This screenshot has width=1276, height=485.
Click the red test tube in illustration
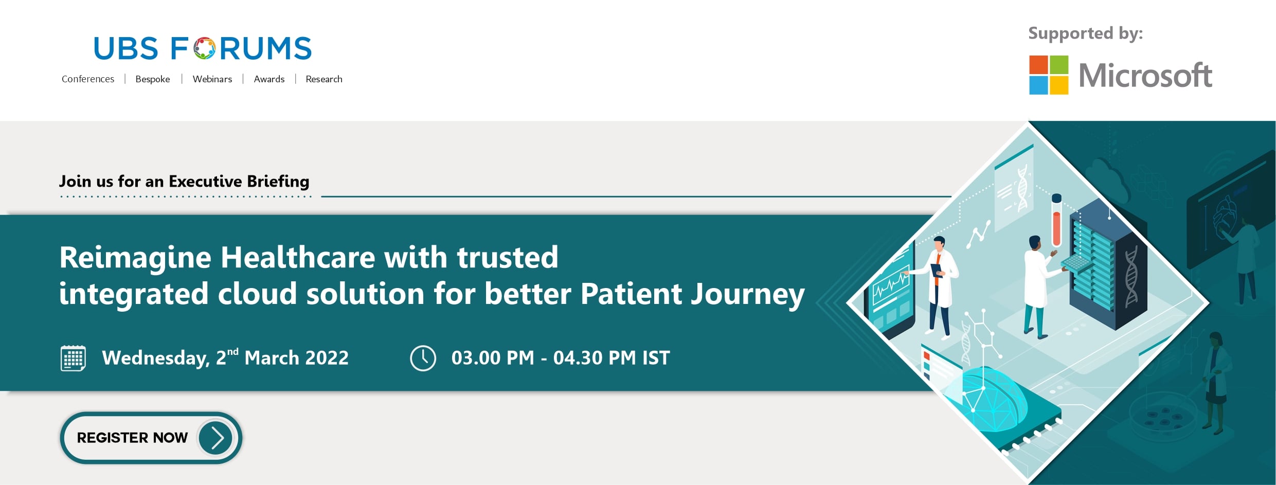pos(1056,220)
